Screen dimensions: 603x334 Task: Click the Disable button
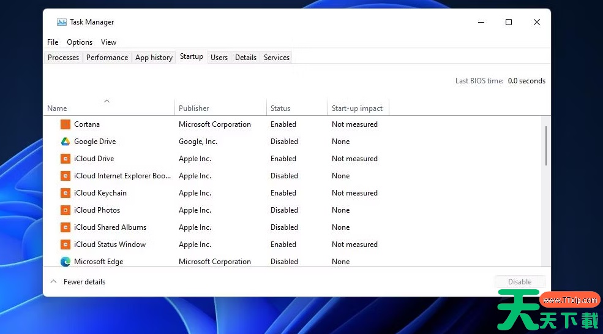click(x=520, y=282)
